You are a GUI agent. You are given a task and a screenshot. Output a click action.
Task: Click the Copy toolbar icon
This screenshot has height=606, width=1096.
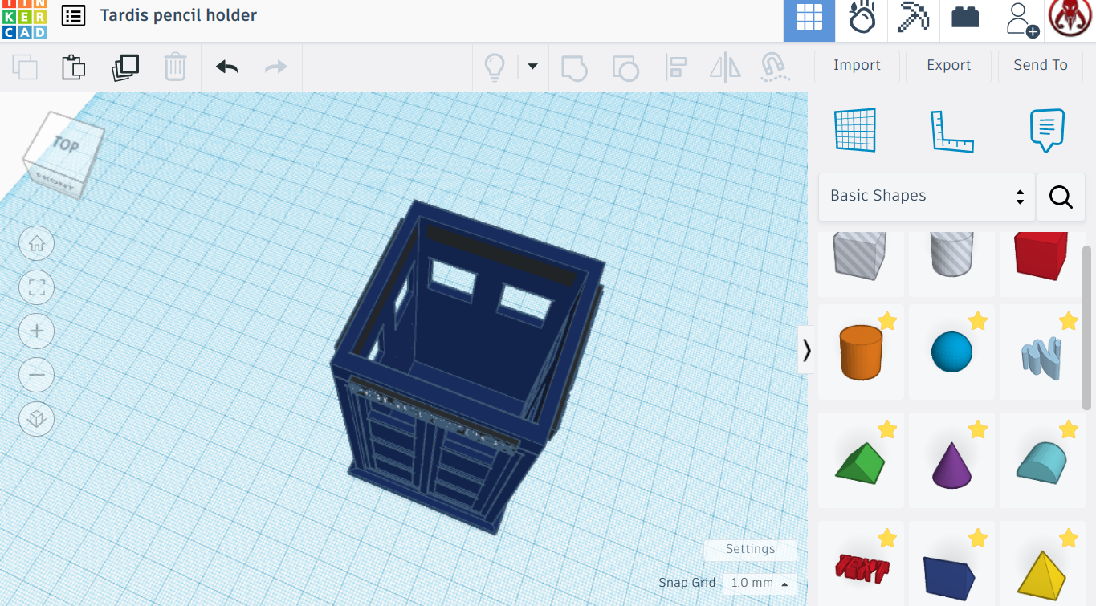pyautogui.click(x=25, y=67)
